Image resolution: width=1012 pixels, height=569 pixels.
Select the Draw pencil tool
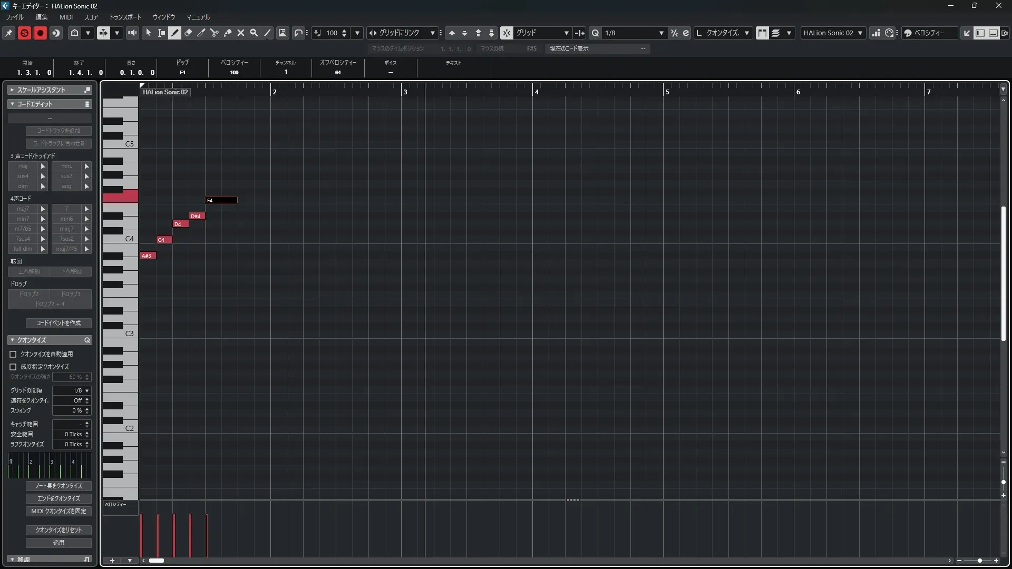click(x=175, y=33)
